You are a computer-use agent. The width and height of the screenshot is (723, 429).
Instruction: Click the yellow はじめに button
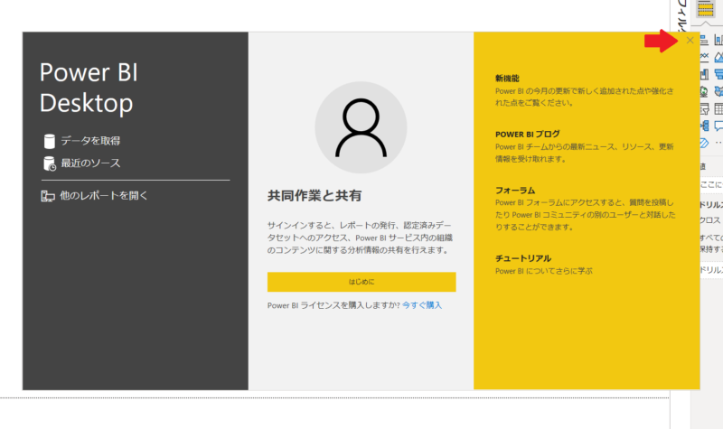(x=361, y=282)
